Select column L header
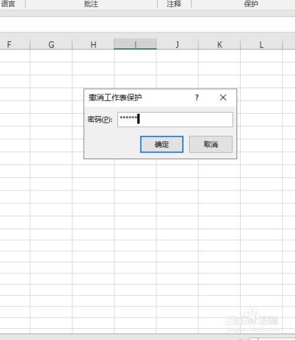The height and width of the screenshot is (340, 295). coord(261,44)
